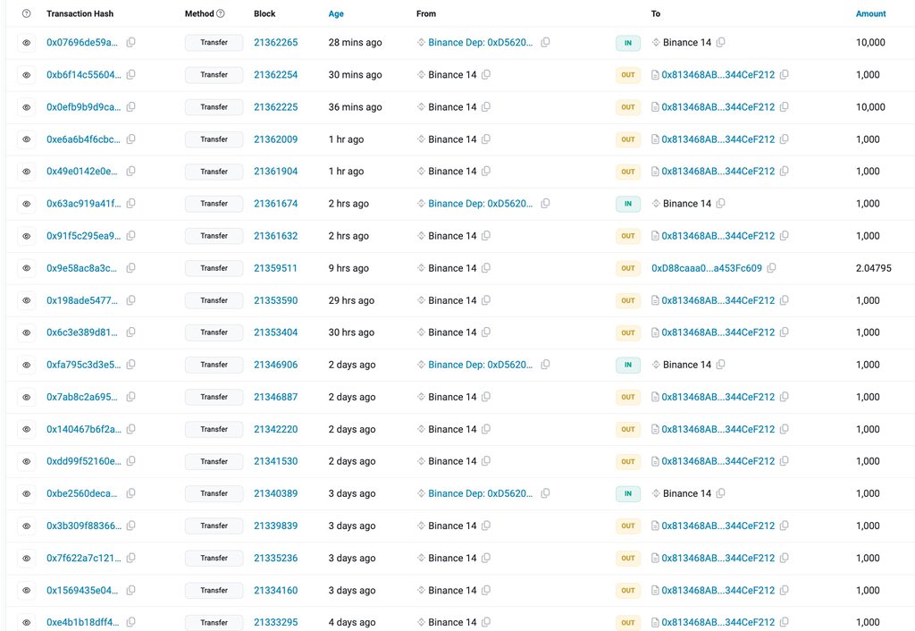Open block 21362265
Screen dimensions: 915x631
[275, 43]
